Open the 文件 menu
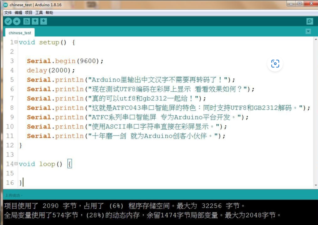318x225 pixels. [x=8, y=13]
